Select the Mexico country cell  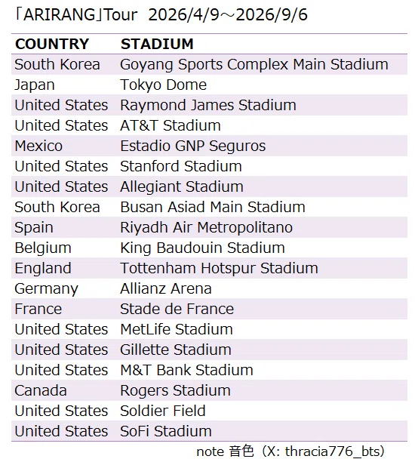pyautogui.click(x=38, y=146)
